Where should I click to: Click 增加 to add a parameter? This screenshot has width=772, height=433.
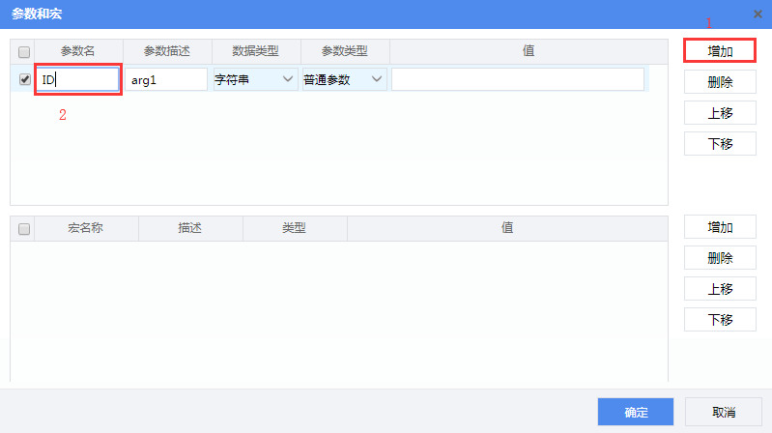[720, 50]
